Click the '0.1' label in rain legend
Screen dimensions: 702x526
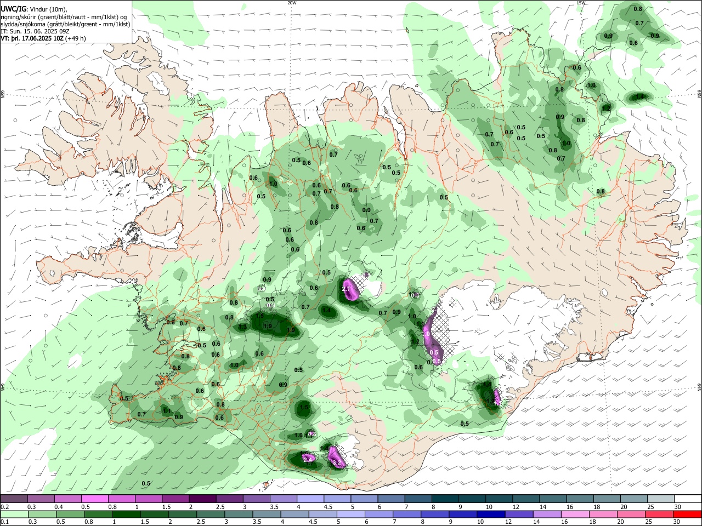4,522
